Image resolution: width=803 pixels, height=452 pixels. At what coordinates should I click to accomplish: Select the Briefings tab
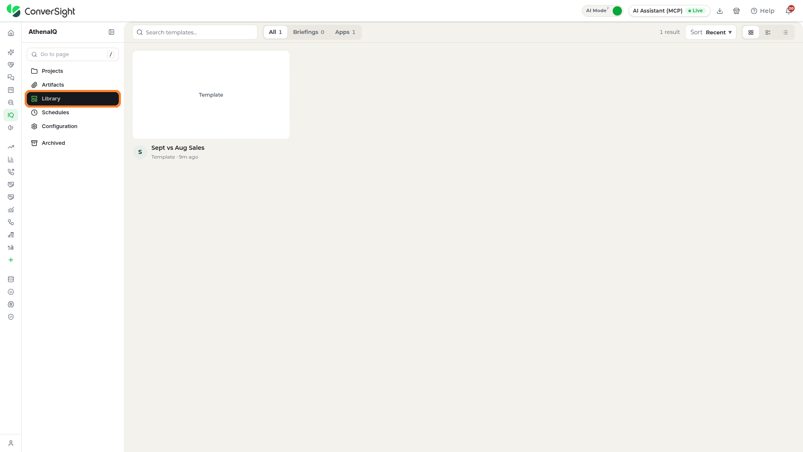pyautogui.click(x=309, y=32)
